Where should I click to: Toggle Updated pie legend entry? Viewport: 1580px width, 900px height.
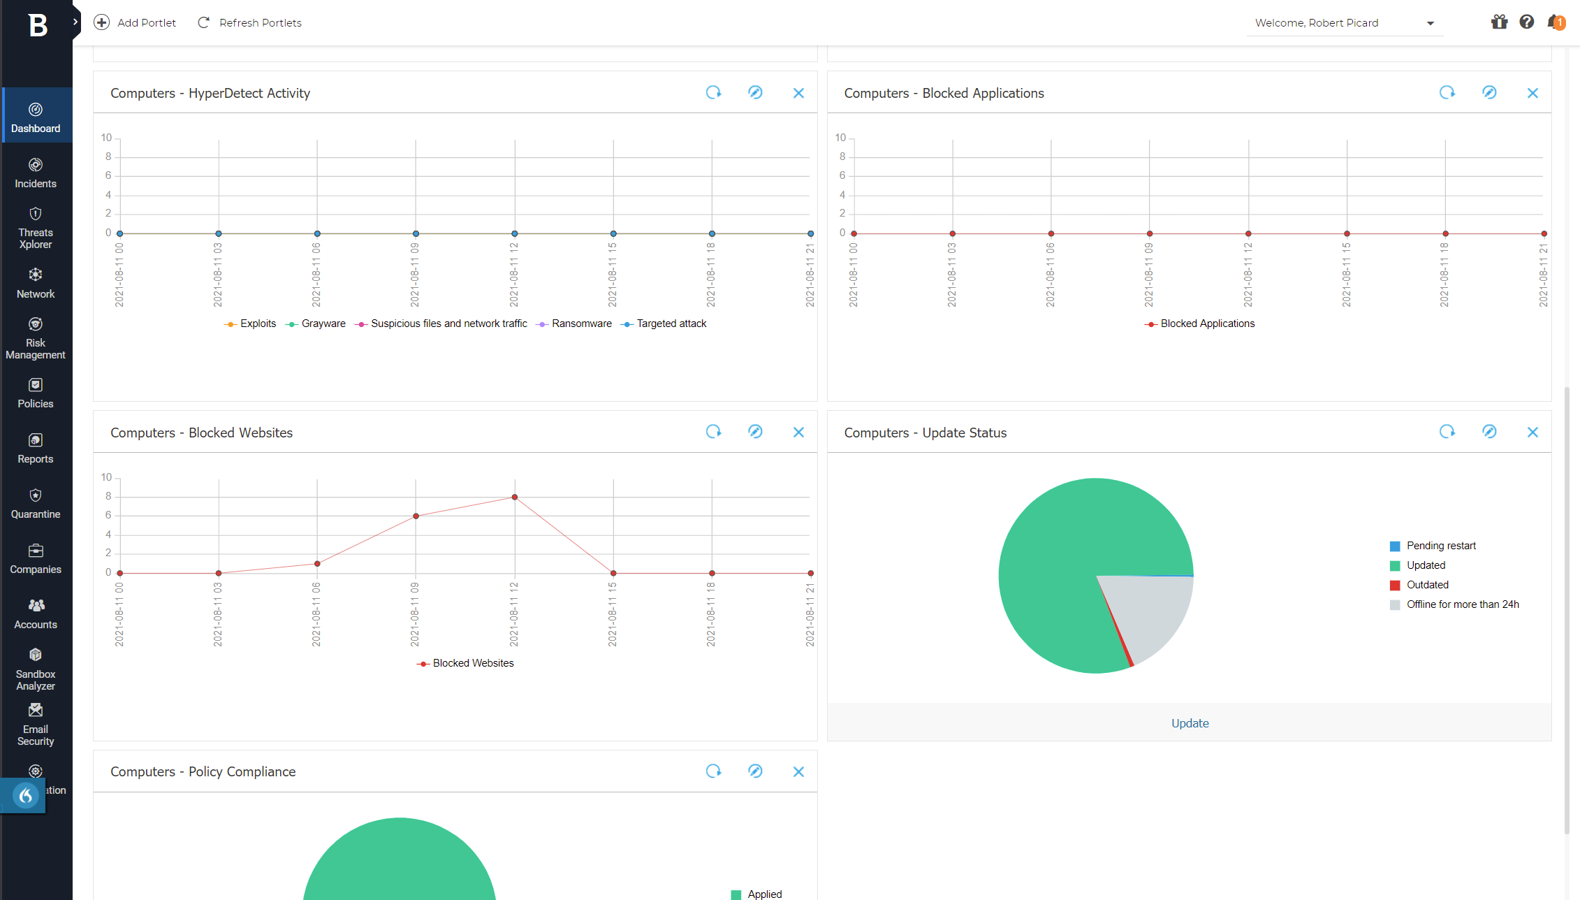(1417, 565)
